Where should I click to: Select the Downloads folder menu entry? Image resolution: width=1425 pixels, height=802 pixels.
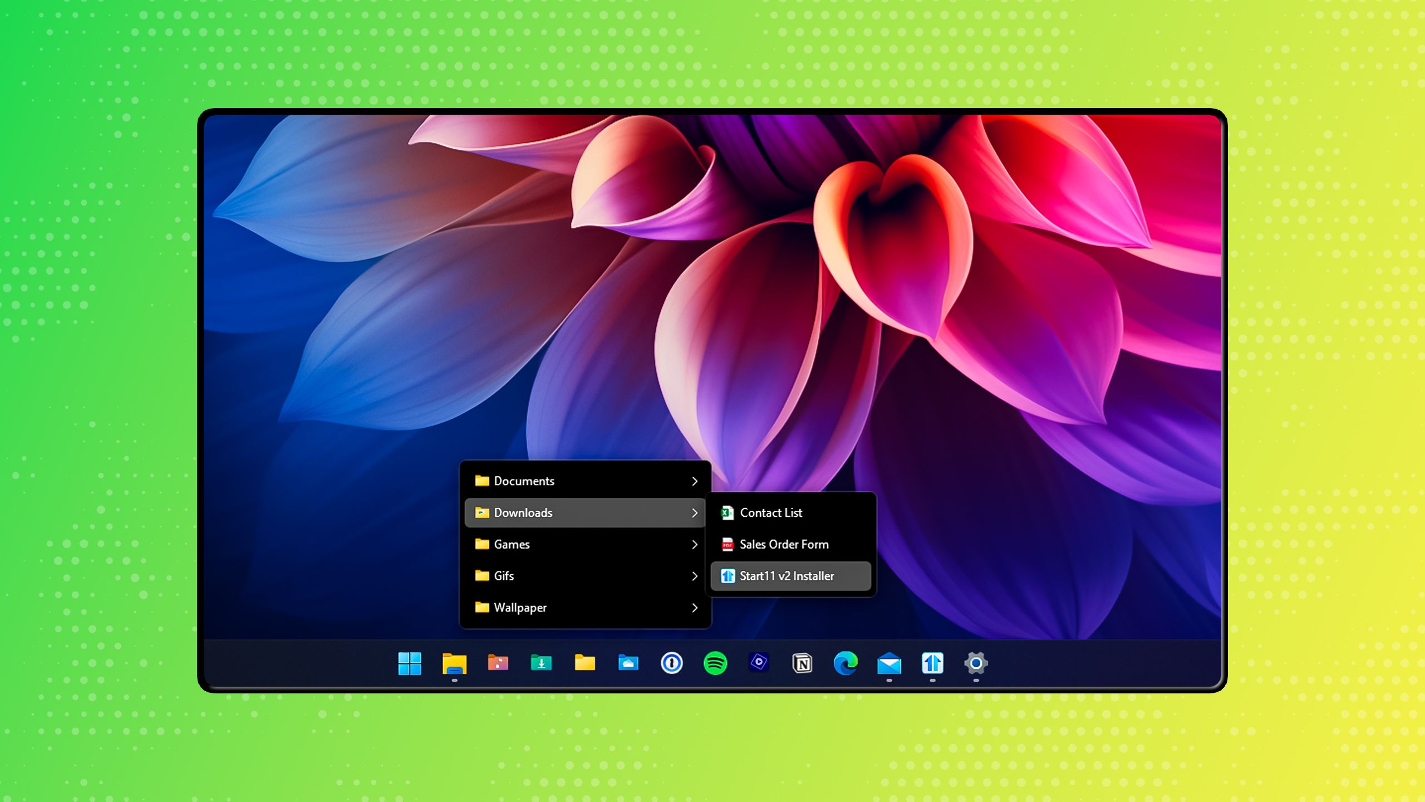click(523, 513)
